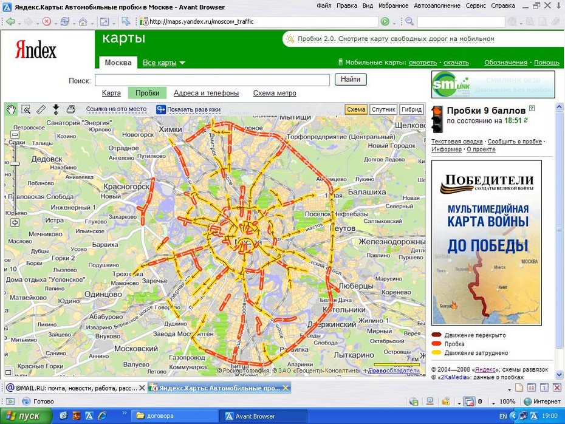Click the popup blocker icon in status bar
565x424 pixels.
pos(469,402)
